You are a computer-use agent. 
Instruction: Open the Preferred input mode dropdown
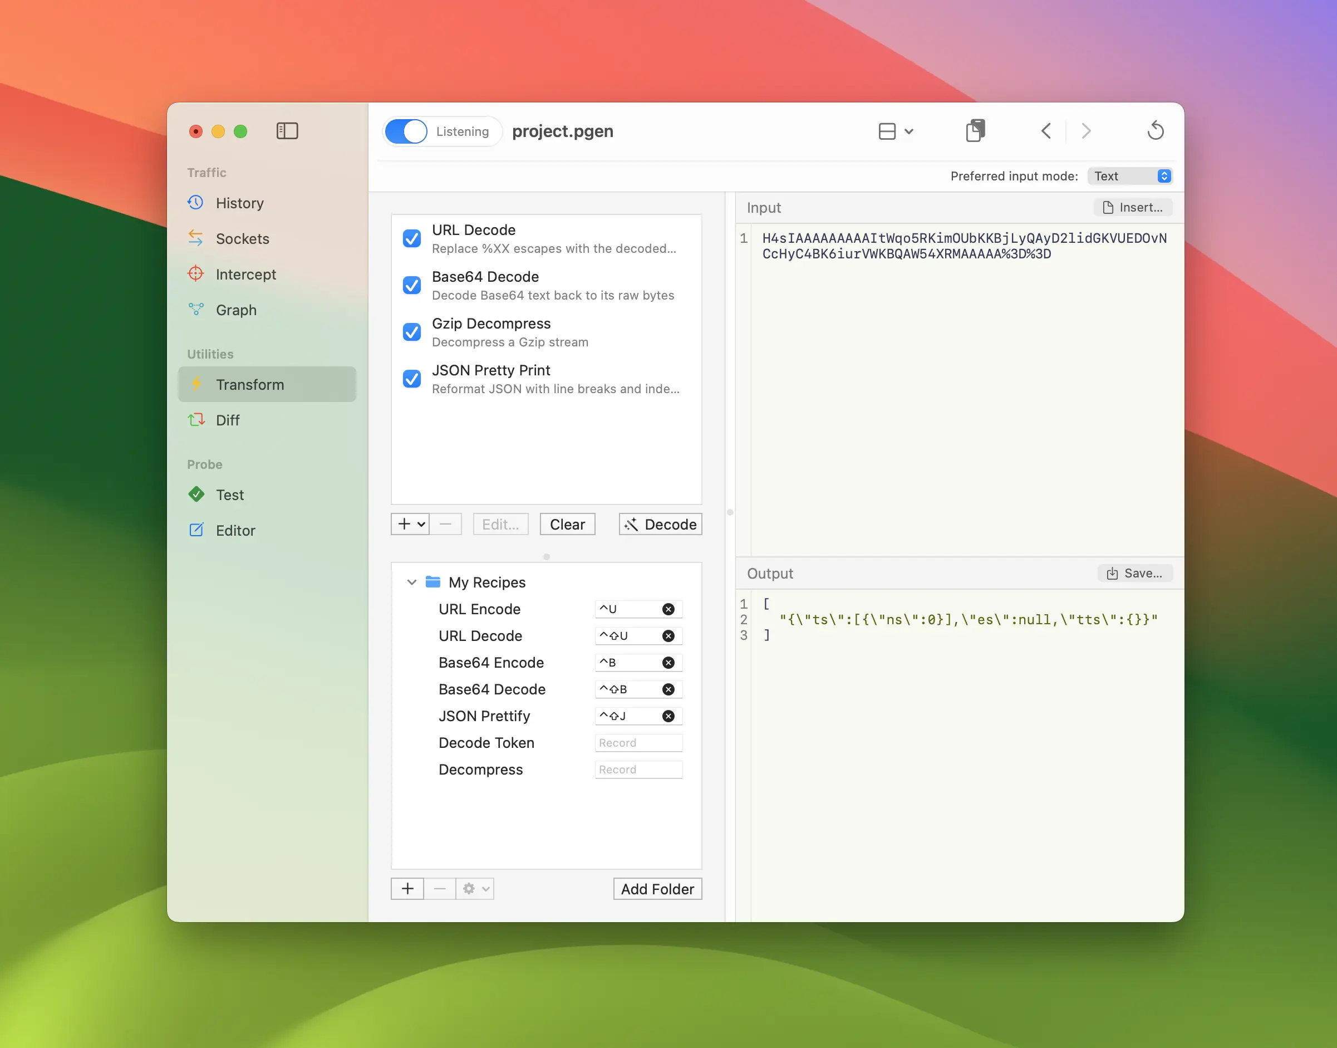1130,176
